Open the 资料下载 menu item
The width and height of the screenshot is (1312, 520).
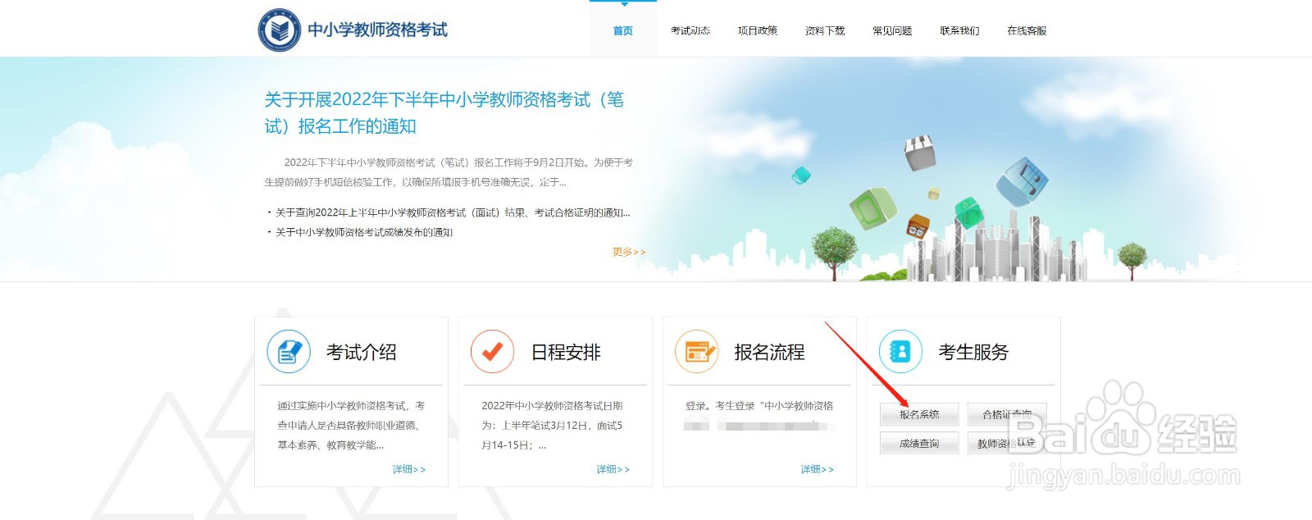(x=825, y=30)
